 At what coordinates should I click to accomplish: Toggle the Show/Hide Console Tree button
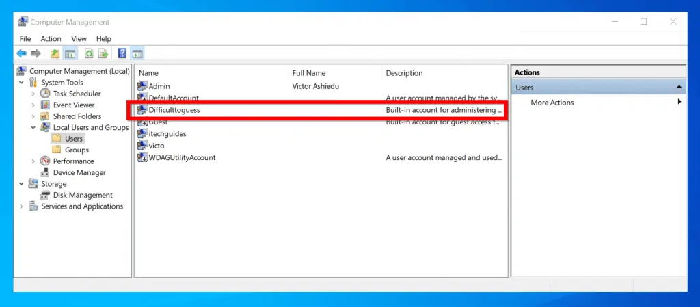point(70,53)
